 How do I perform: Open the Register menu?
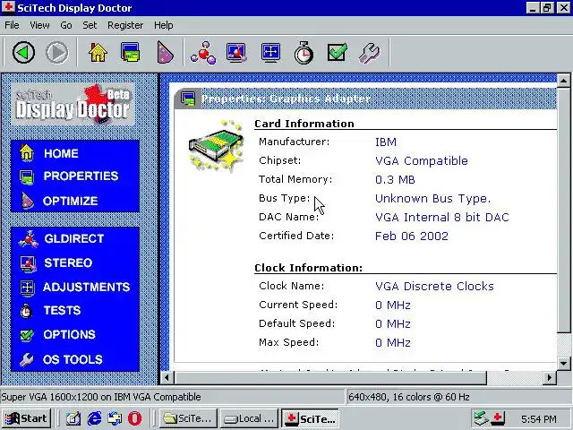(x=125, y=25)
